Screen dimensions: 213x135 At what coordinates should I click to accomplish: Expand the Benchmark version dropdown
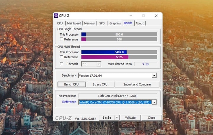(154, 75)
